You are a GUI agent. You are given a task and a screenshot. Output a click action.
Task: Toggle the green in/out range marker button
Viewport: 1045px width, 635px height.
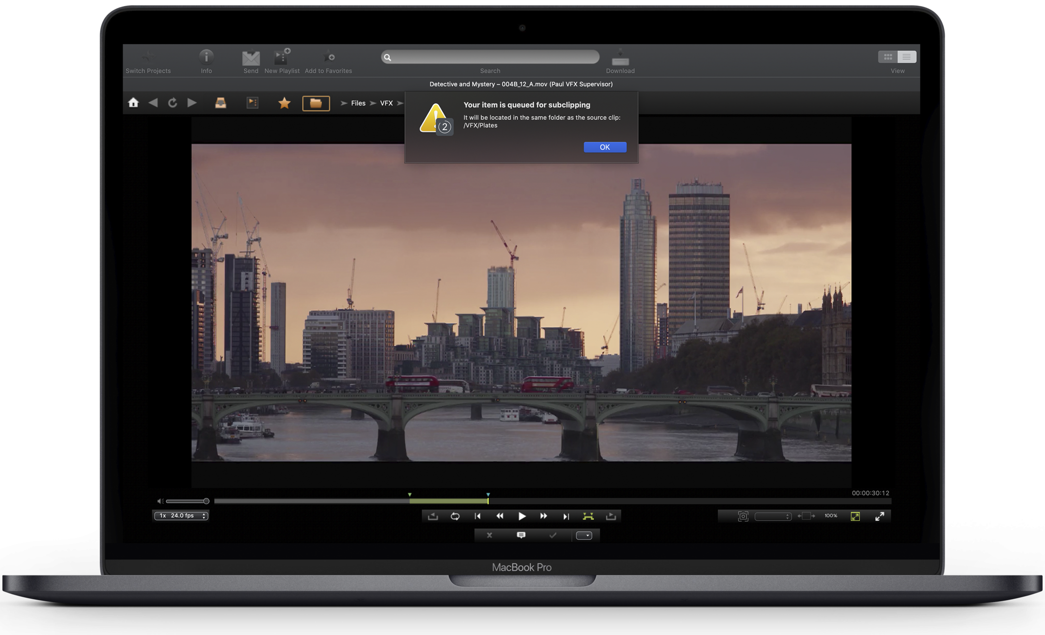[x=588, y=516]
